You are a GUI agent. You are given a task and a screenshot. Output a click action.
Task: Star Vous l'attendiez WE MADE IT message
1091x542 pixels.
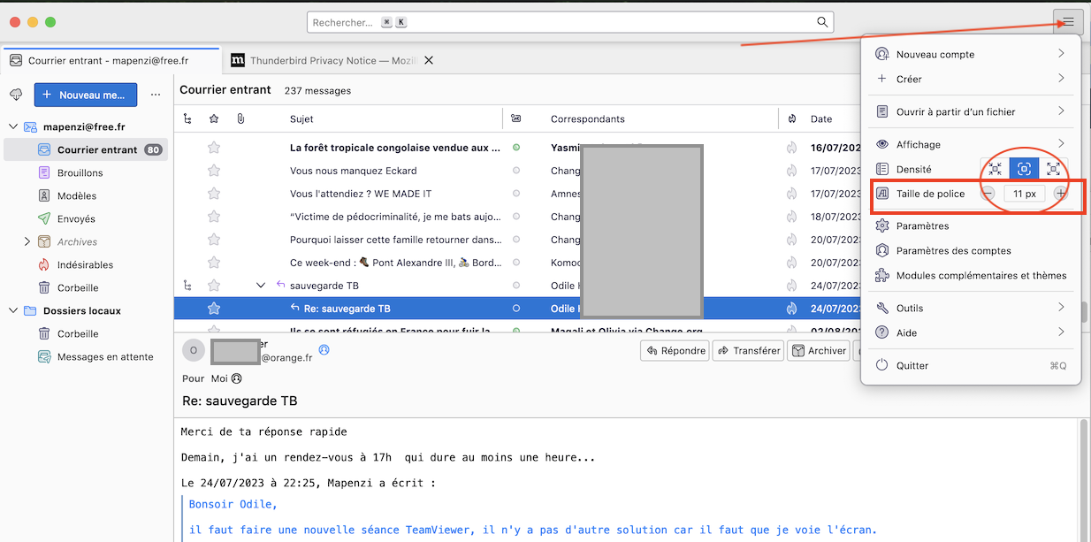tap(213, 194)
